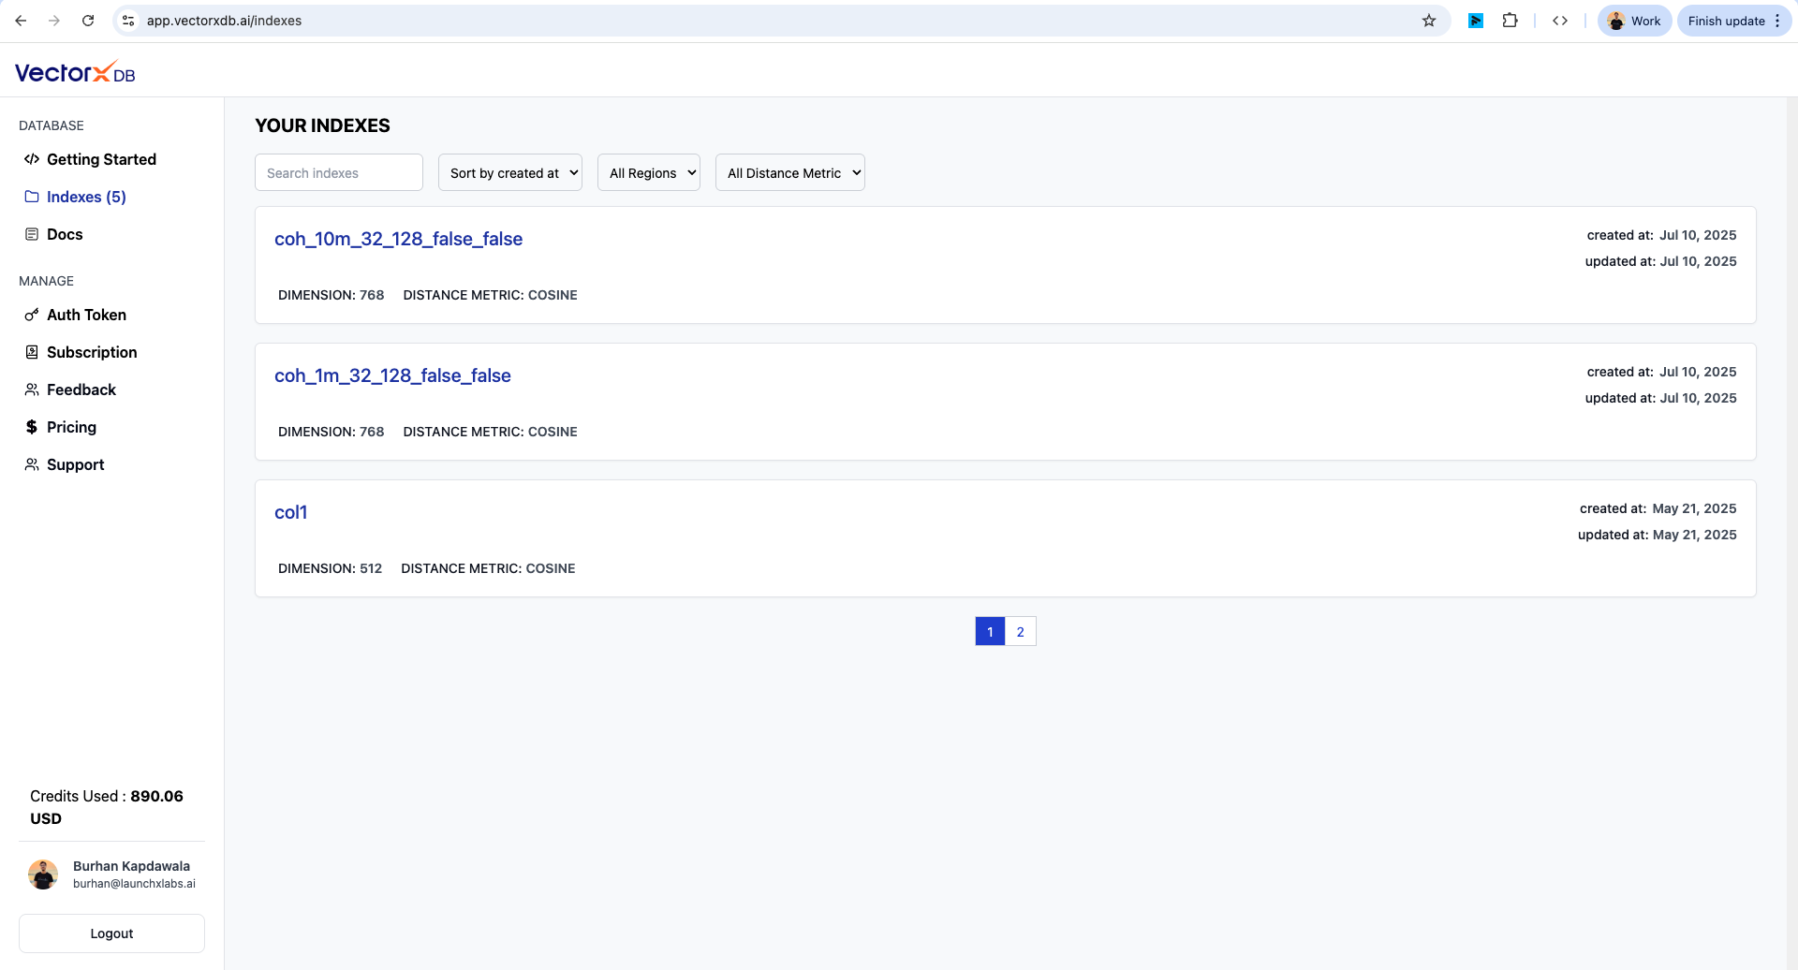Click the YOUR INDEXES heading
The height and width of the screenshot is (970, 1798).
click(322, 125)
